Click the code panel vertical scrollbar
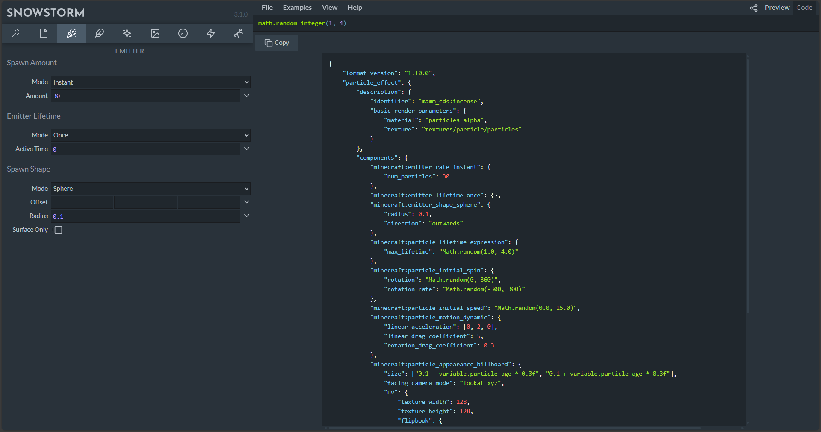 tap(748, 186)
